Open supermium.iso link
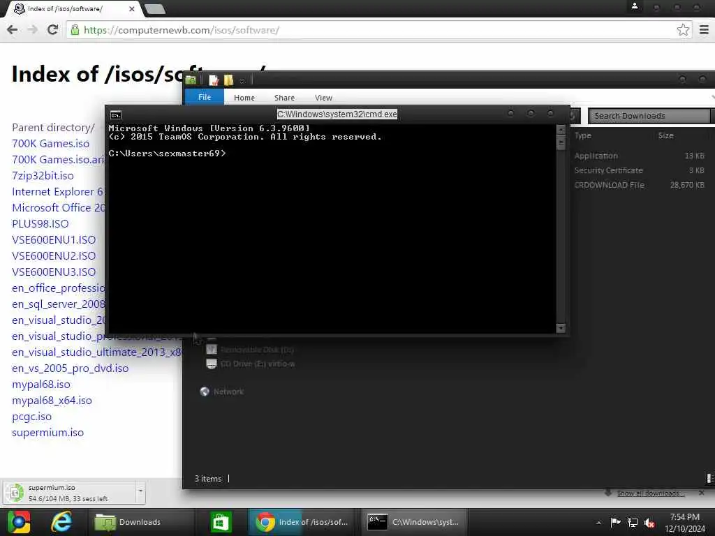 point(48,433)
